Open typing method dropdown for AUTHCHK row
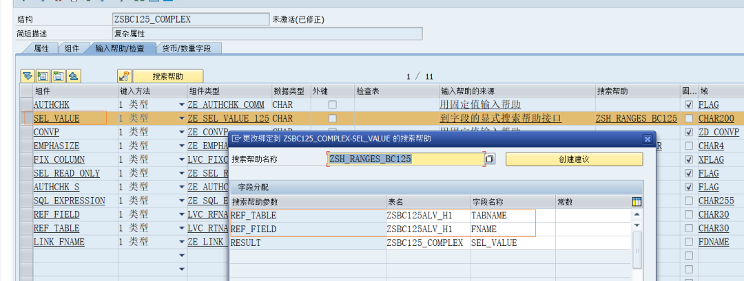Image resolution: width=744 pixels, height=281 pixels. (x=181, y=104)
